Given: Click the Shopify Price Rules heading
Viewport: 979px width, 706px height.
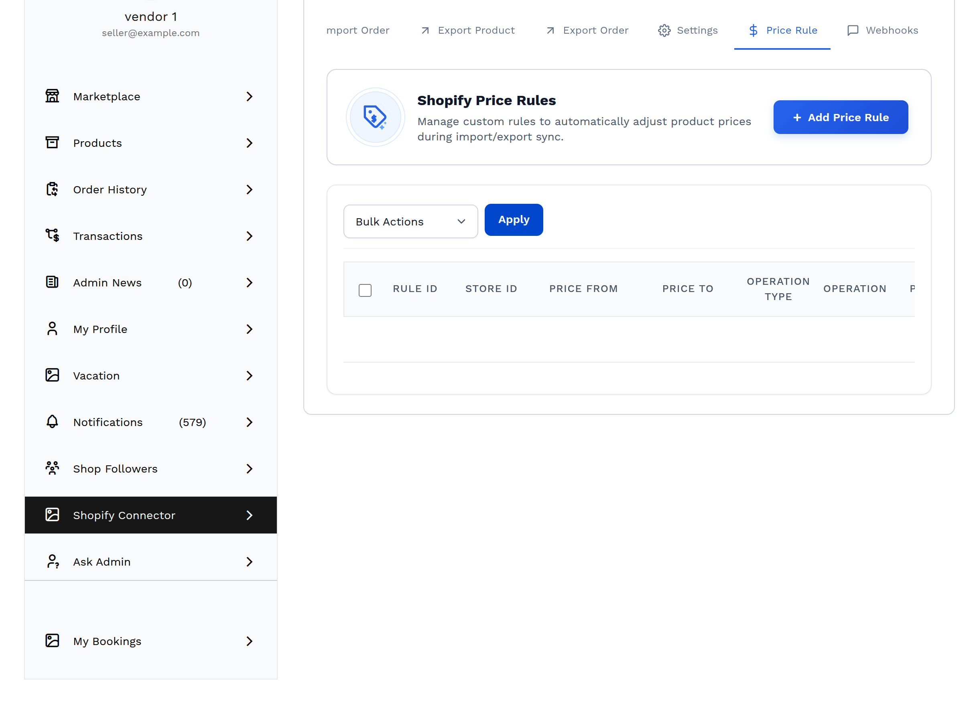Looking at the screenshot, I should coord(487,101).
